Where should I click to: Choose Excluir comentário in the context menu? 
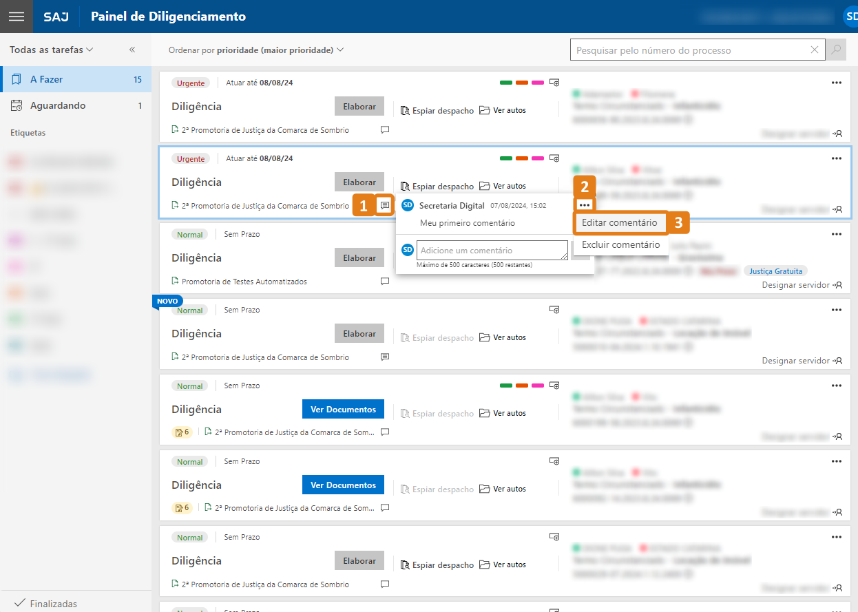tap(620, 244)
